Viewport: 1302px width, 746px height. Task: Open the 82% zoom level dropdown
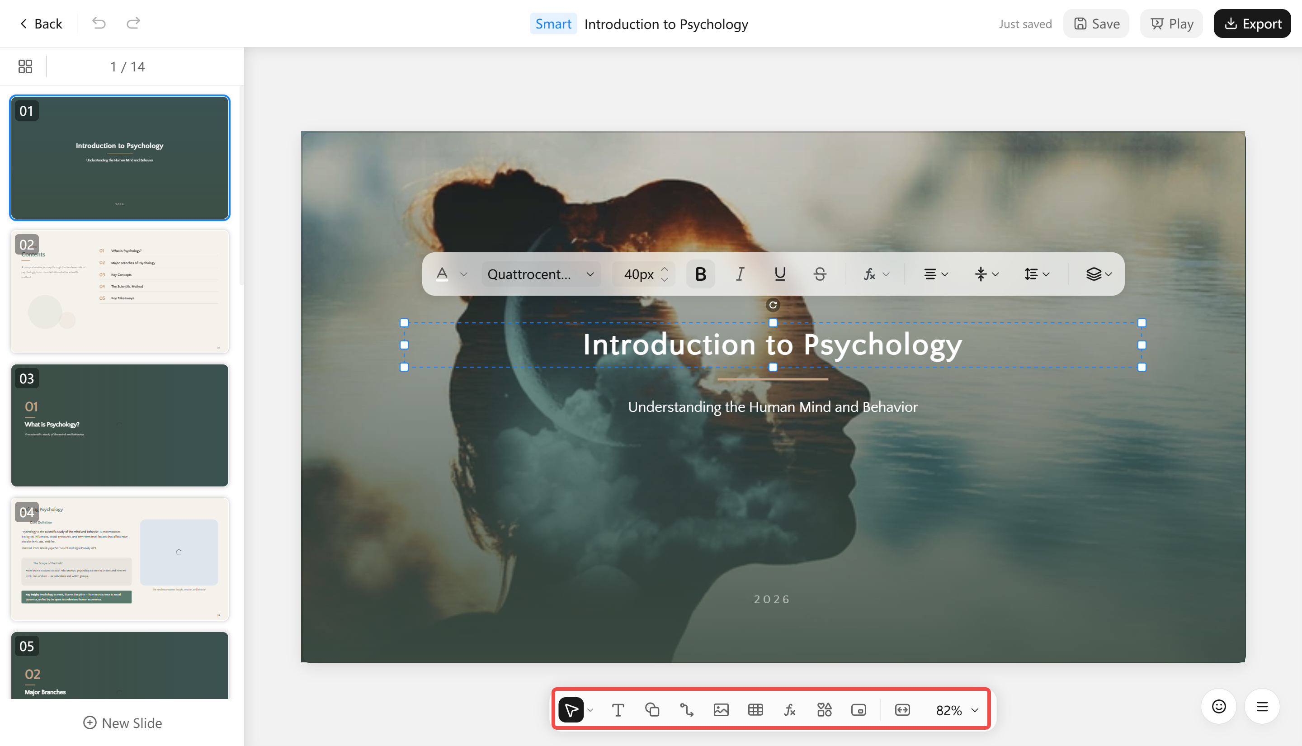[957, 710]
